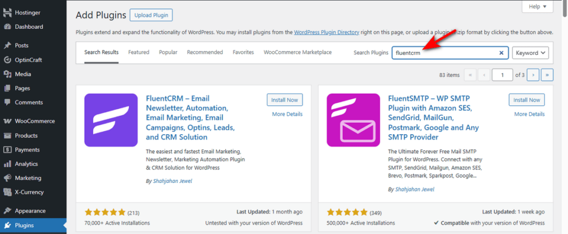Click the Marketing megaphone icon
This screenshot has width=568, height=234.
(x=7, y=178)
